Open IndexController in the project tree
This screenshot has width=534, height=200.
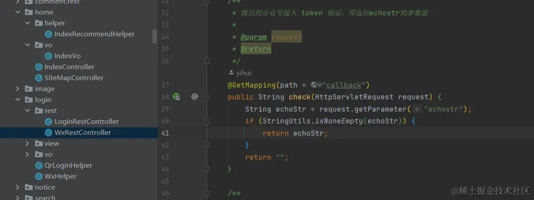click(70, 67)
